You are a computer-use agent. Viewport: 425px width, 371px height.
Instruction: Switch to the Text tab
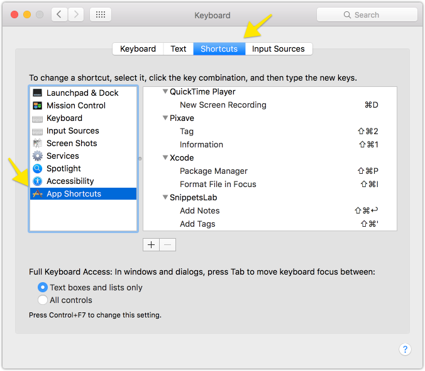tap(179, 49)
